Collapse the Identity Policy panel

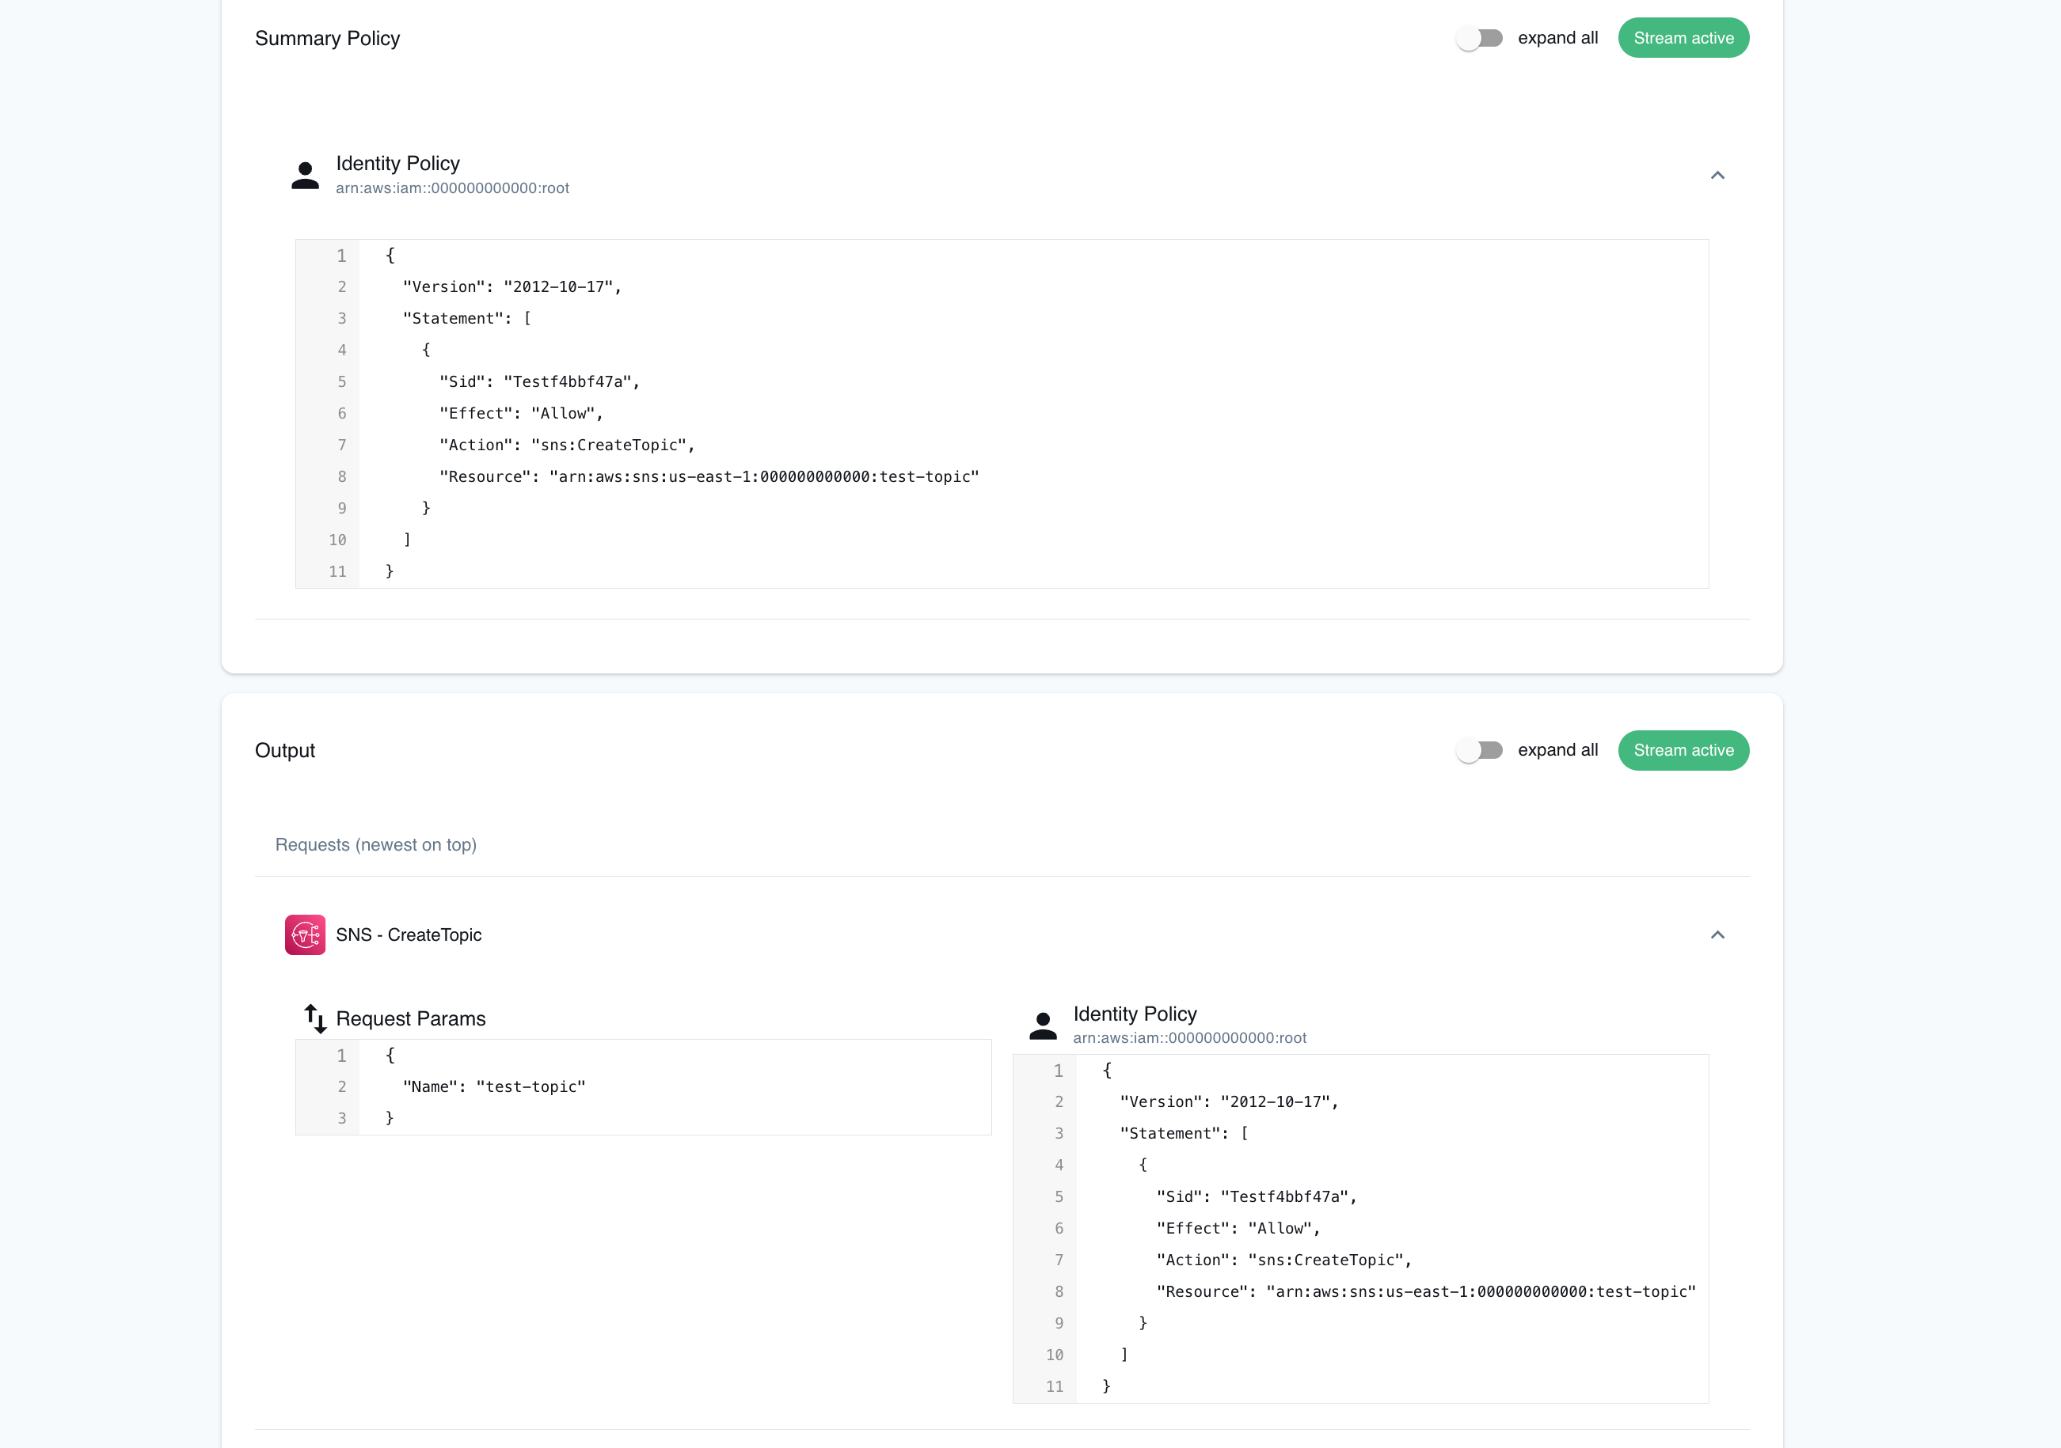(1717, 175)
